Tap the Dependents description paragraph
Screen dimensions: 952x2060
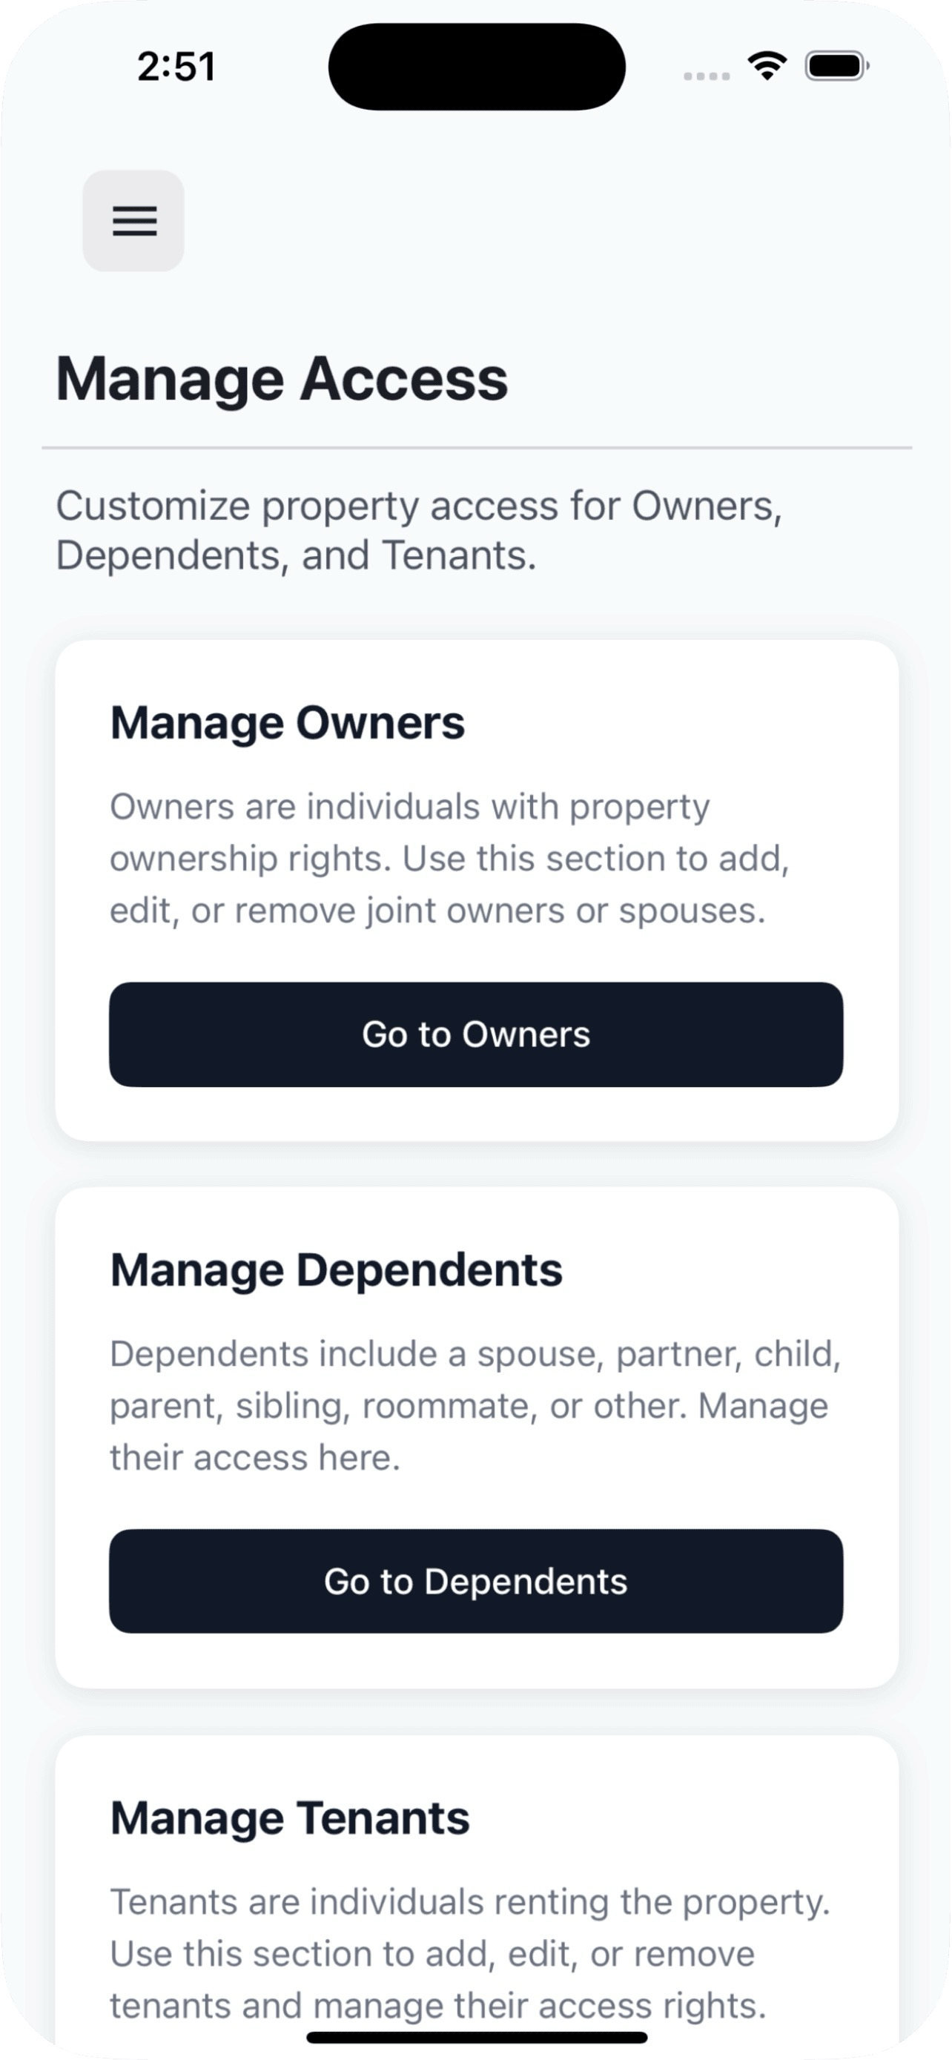tap(475, 1405)
